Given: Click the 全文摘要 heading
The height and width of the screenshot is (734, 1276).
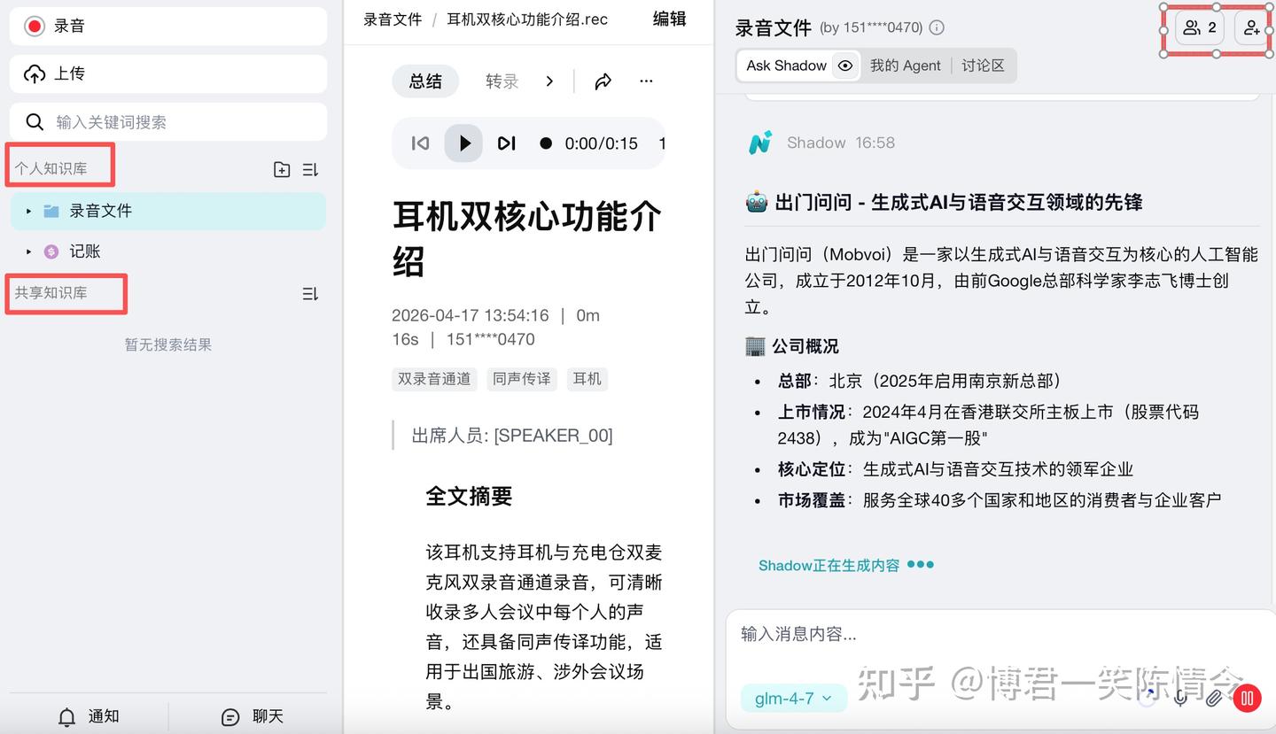Looking at the screenshot, I should tap(469, 497).
